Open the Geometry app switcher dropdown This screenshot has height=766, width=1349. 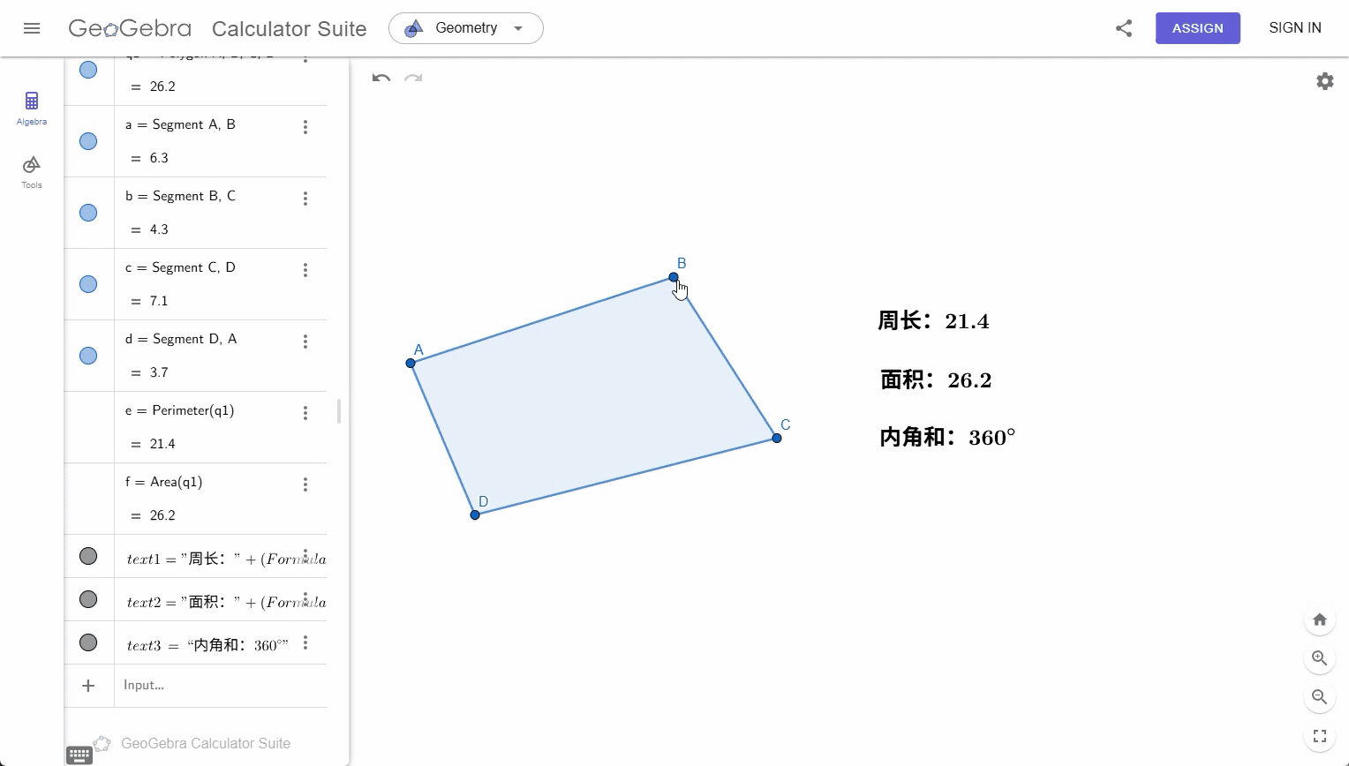point(465,27)
